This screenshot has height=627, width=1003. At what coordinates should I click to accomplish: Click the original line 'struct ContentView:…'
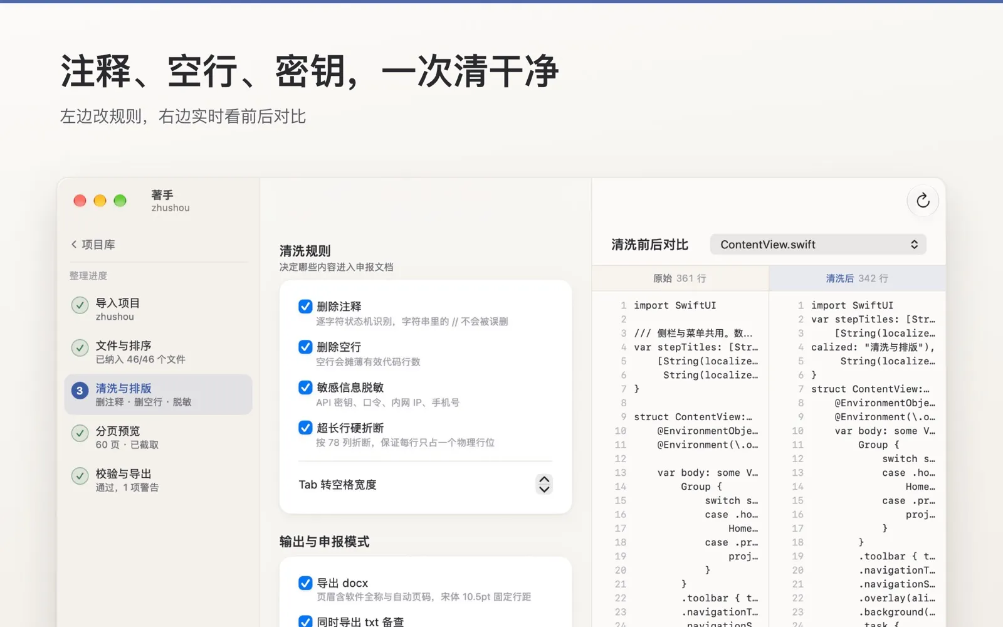pos(693,417)
